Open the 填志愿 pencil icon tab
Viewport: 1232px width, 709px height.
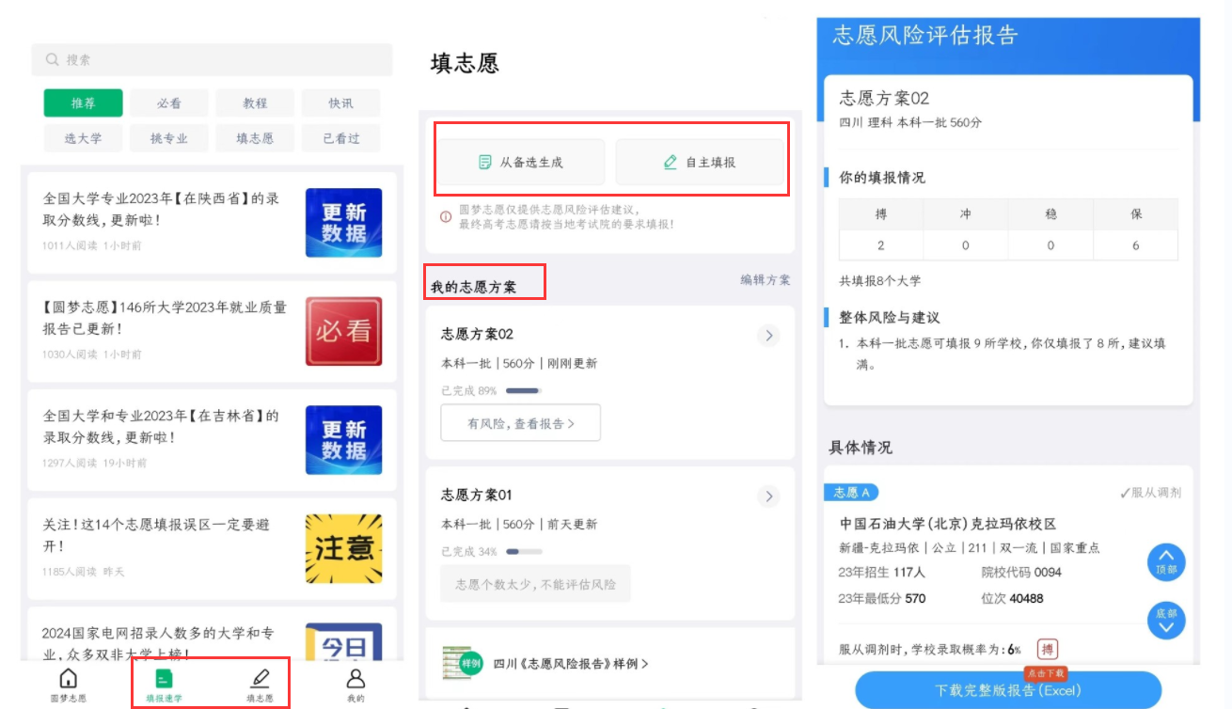pos(261,679)
